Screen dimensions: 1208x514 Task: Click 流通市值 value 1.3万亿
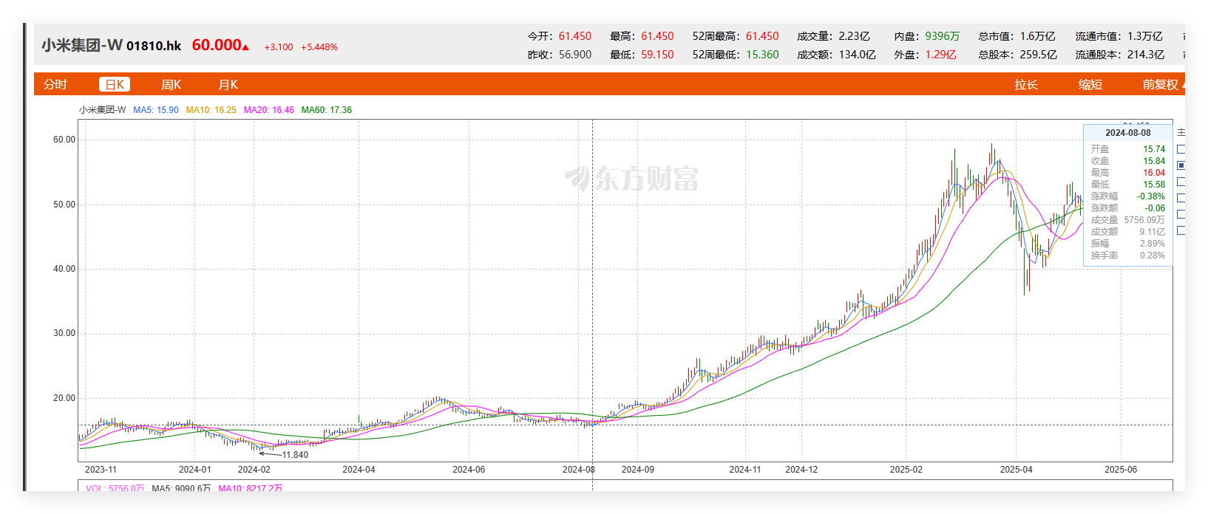[x=1144, y=36]
